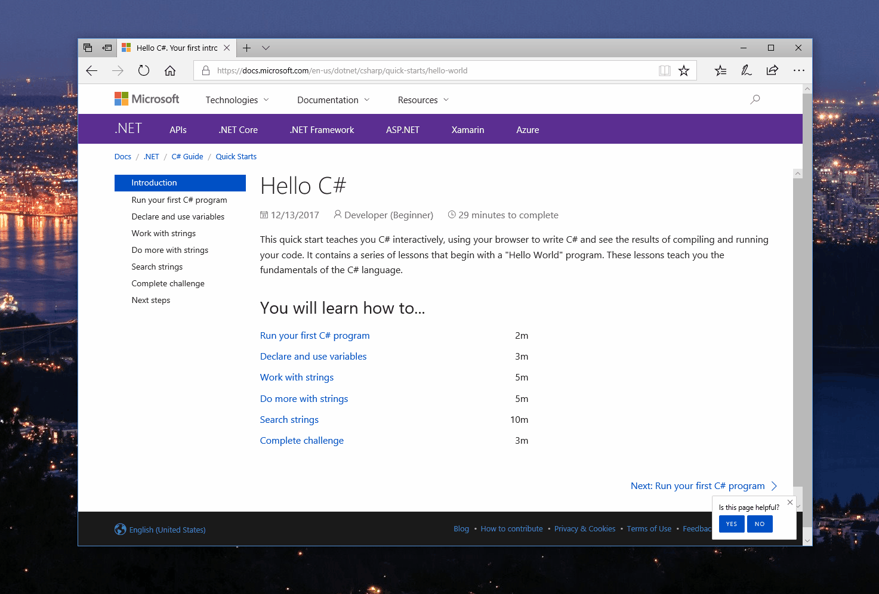Viewport: 879px width, 594px height.
Task: Select Search strings in sidebar
Action: click(157, 267)
